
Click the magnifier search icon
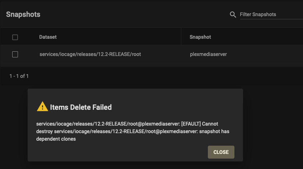coord(233,14)
